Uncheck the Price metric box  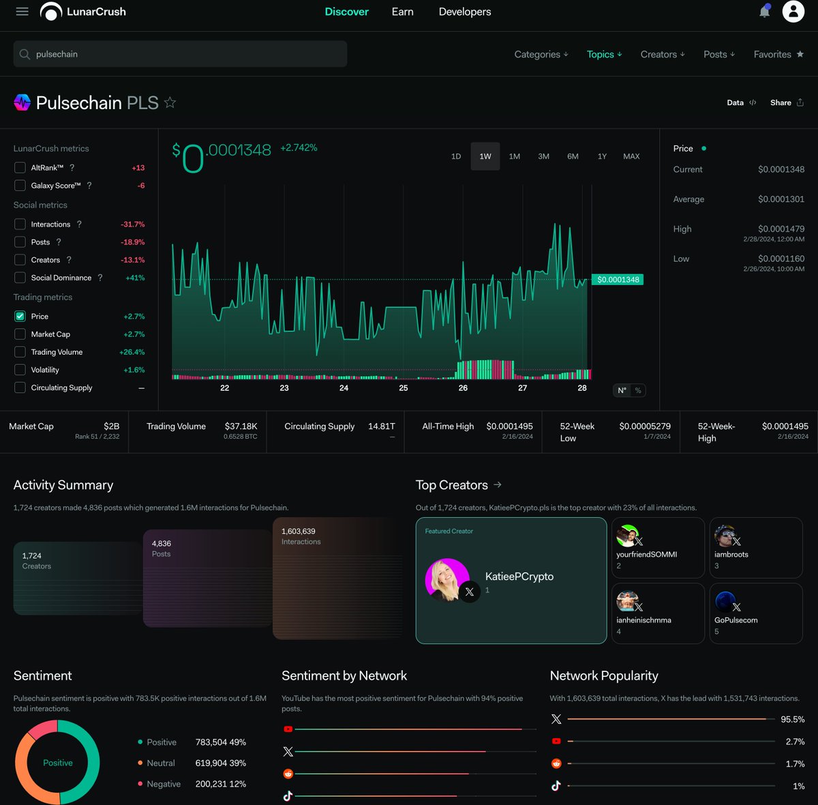[20, 317]
